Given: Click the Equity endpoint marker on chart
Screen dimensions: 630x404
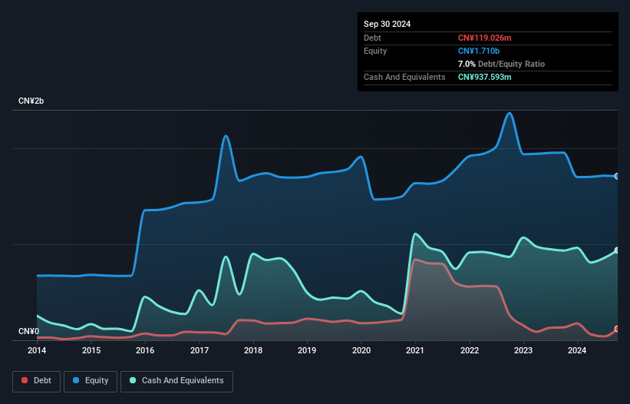Looking at the screenshot, I should coord(617,176).
